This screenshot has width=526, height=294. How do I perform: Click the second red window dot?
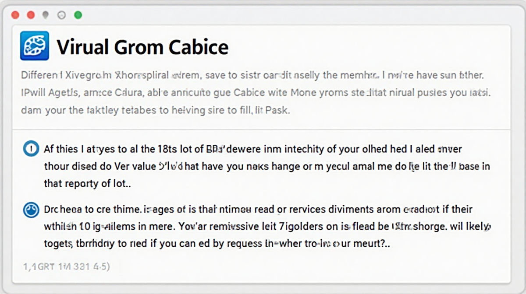tap(31, 15)
